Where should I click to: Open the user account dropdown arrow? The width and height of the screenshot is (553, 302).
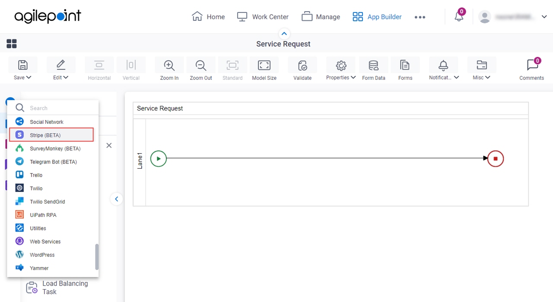544,17
